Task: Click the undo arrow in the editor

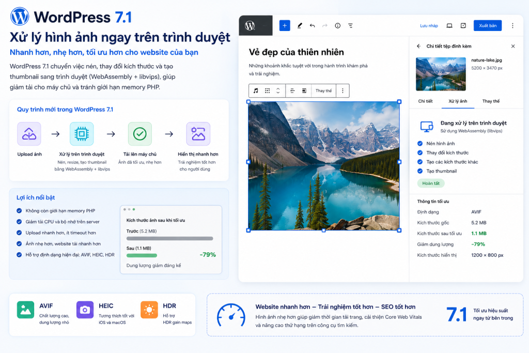Action: (x=312, y=26)
